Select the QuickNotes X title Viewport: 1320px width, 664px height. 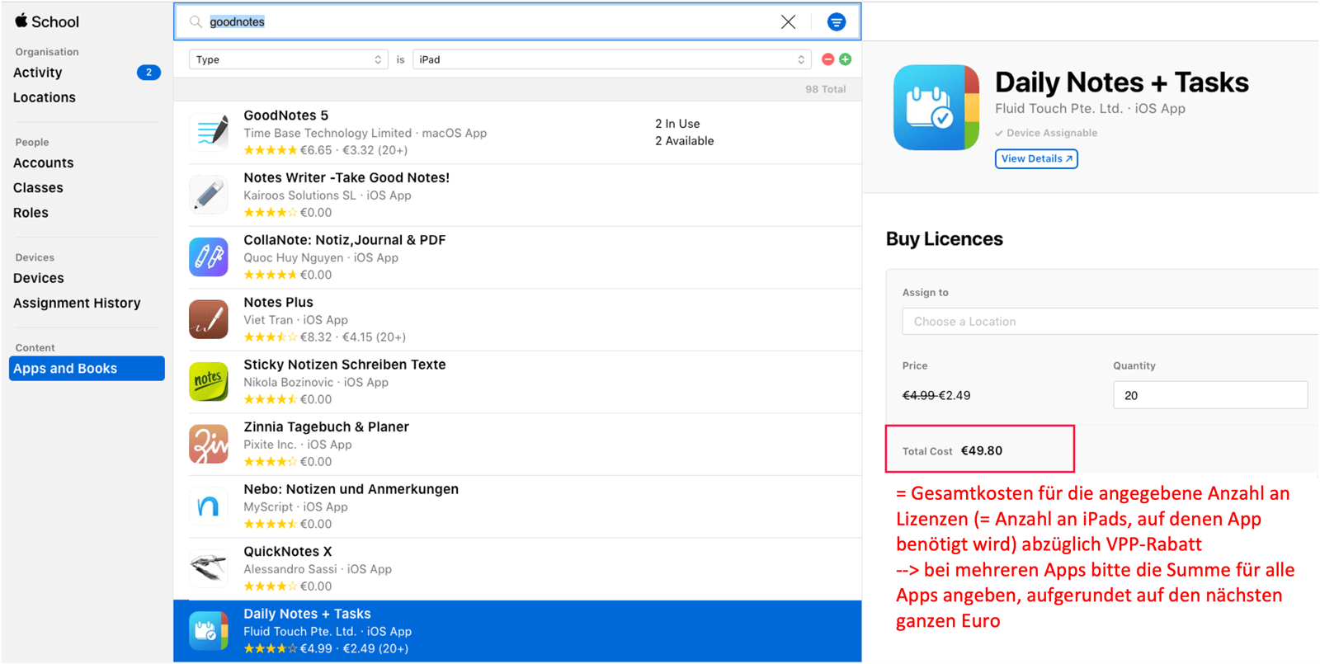[x=287, y=551]
